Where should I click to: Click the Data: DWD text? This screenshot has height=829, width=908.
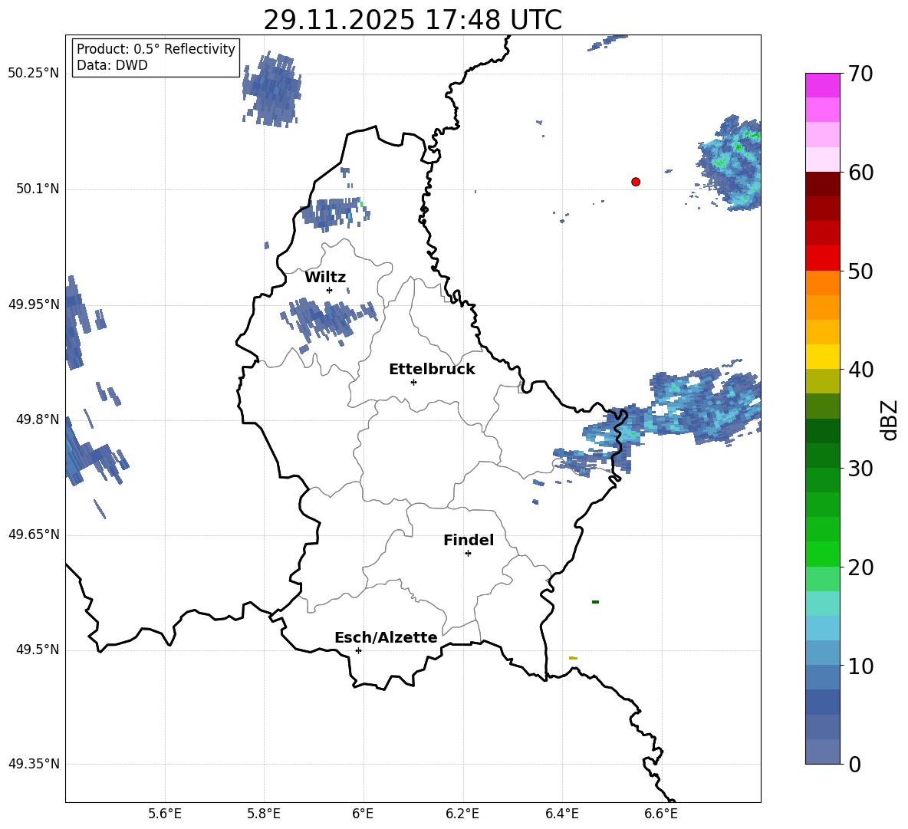pyautogui.click(x=112, y=65)
